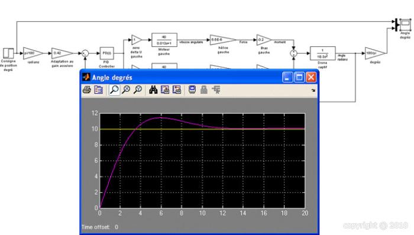Minimize the Angle degrés scope window
This screenshot has width=414, height=235.
click(287, 78)
